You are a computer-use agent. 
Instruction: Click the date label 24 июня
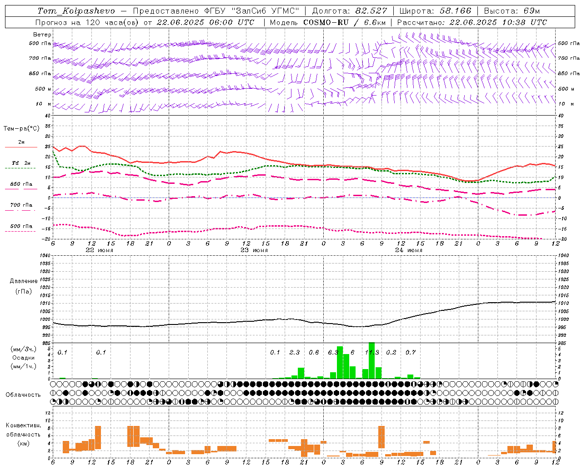pos(409,250)
